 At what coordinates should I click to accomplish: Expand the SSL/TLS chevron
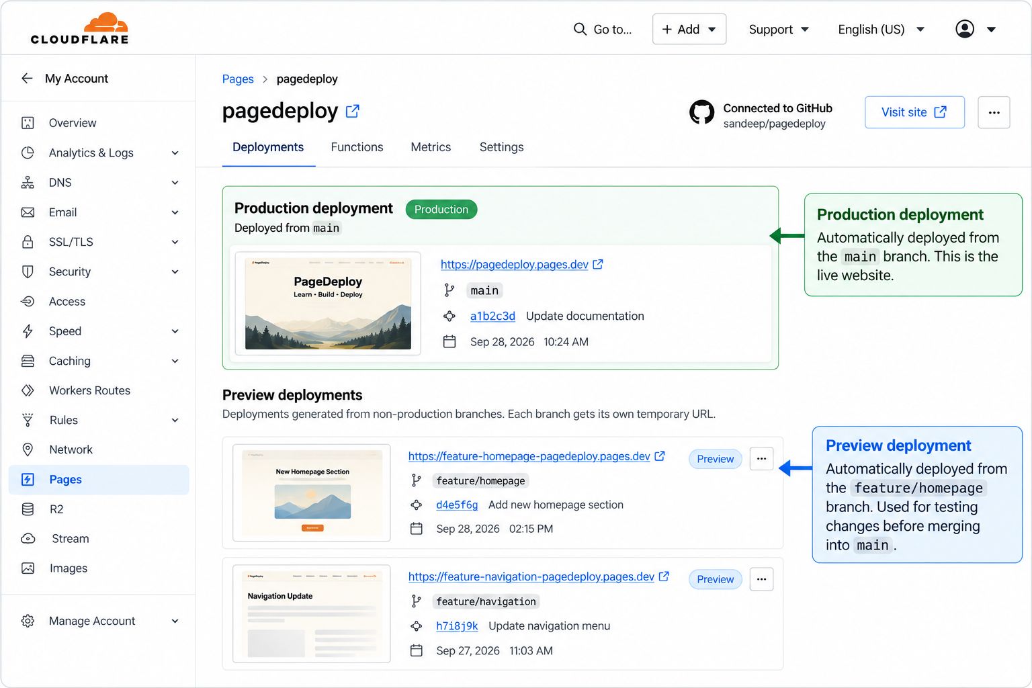pyautogui.click(x=175, y=242)
